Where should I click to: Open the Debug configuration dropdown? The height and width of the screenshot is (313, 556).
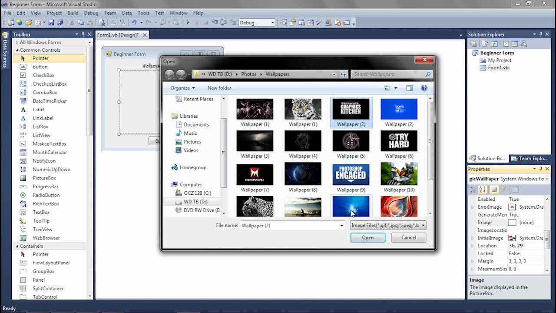272,23
